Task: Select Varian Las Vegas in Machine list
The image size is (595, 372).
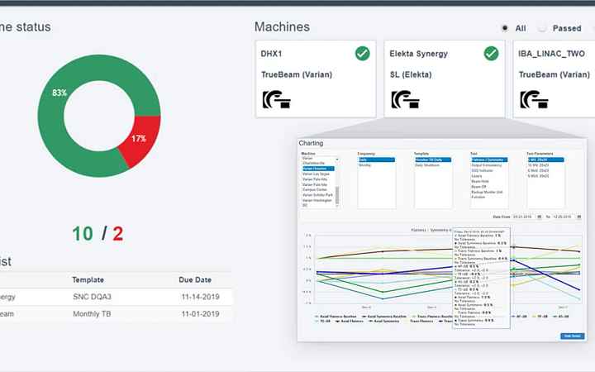Action: [x=316, y=174]
